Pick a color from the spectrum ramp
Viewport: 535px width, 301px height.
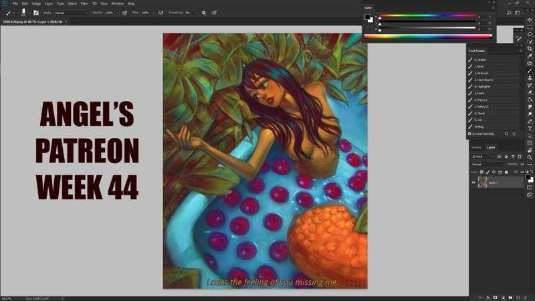[x=428, y=37]
